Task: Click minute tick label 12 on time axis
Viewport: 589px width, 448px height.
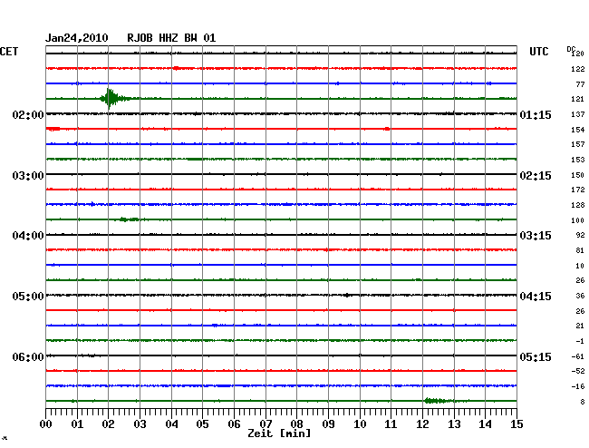Action: click(422, 424)
